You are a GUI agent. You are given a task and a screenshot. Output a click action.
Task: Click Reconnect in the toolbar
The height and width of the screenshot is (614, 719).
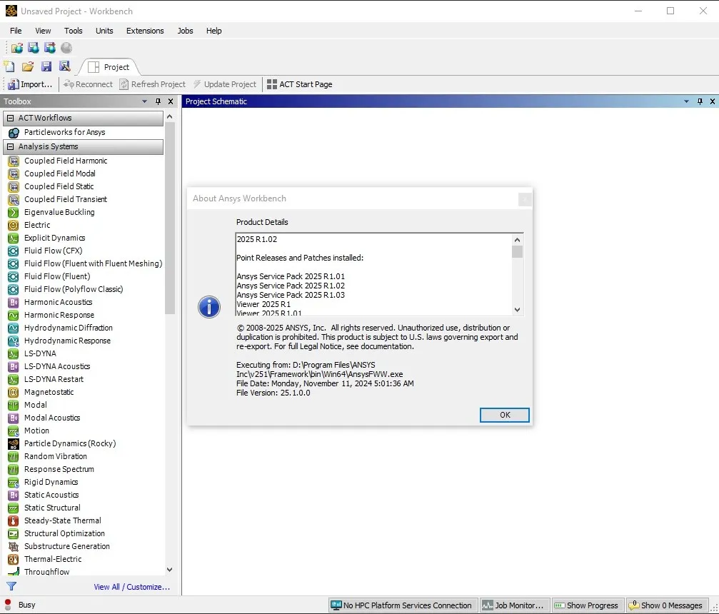point(88,84)
